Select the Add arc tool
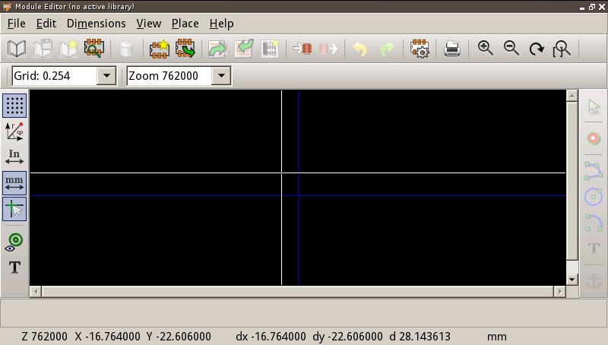608x345 pixels. (x=594, y=222)
